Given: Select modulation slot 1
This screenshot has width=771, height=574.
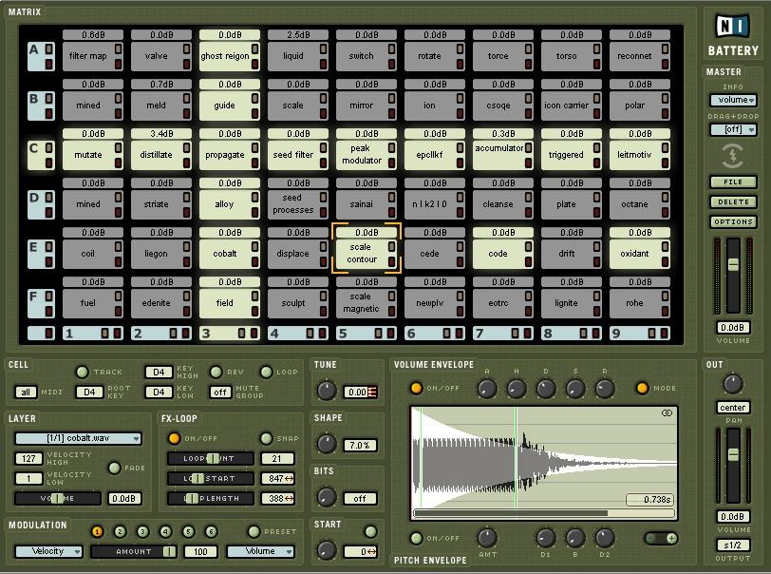Looking at the screenshot, I should click(x=97, y=531).
